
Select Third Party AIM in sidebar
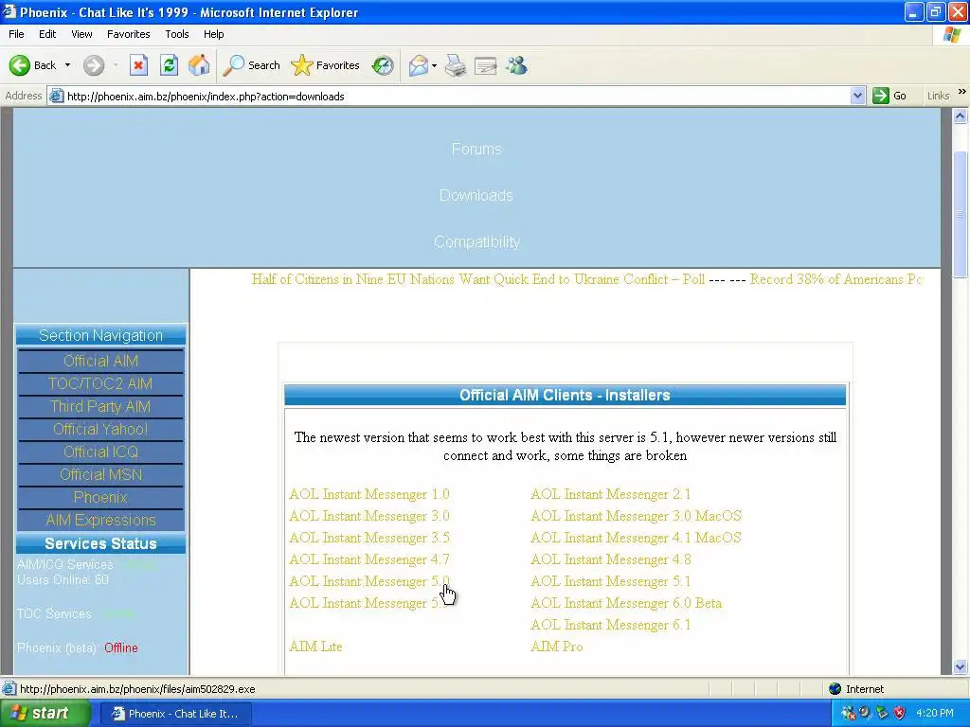click(100, 406)
